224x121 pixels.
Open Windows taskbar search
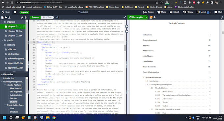pos(11,118)
